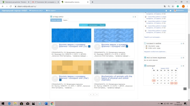Reload the current page
The image size is (190, 106).
click(x=11, y=6)
